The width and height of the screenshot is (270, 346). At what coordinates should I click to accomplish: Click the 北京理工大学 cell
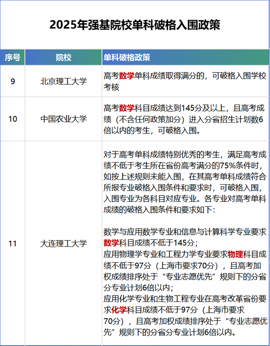(64, 81)
